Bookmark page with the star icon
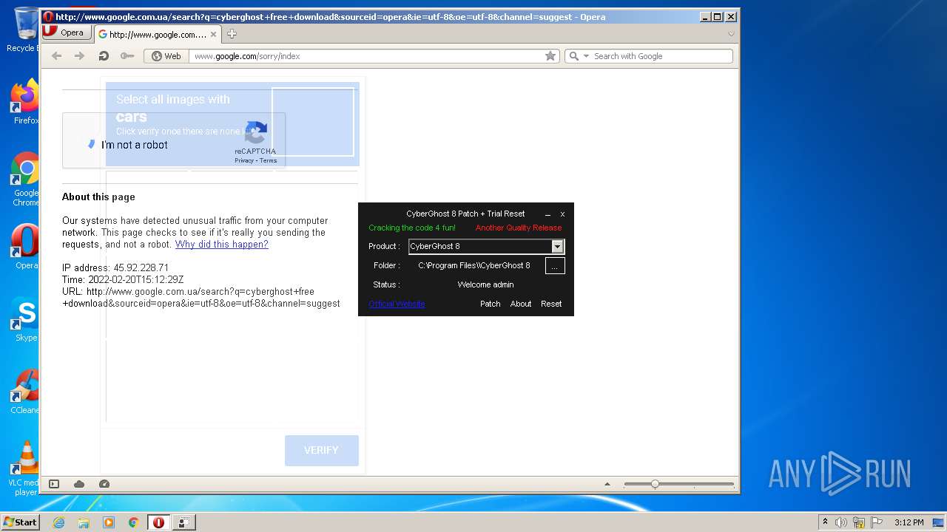The width and height of the screenshot is (947, 532). 550,56
